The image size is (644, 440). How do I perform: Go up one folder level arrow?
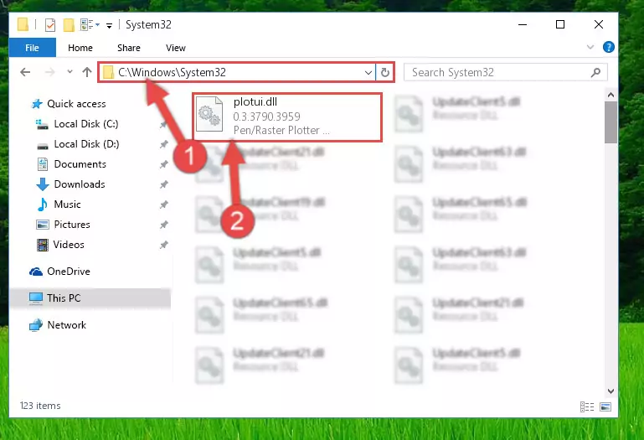click(x=86, y=72)
